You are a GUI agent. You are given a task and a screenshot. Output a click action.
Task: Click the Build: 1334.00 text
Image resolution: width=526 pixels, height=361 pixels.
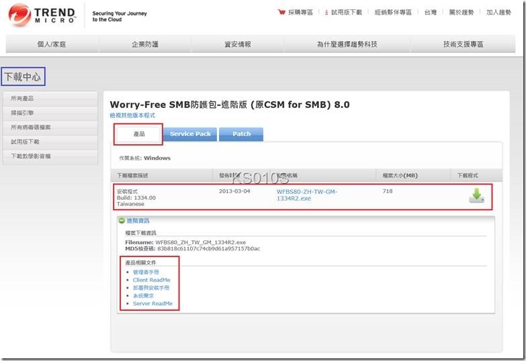click(136, 198)
